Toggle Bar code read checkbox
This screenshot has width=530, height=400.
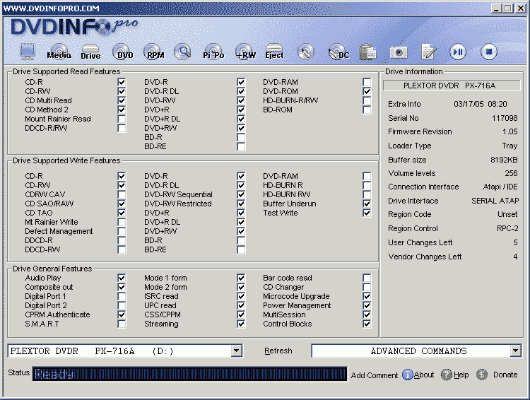click(367, 278)
